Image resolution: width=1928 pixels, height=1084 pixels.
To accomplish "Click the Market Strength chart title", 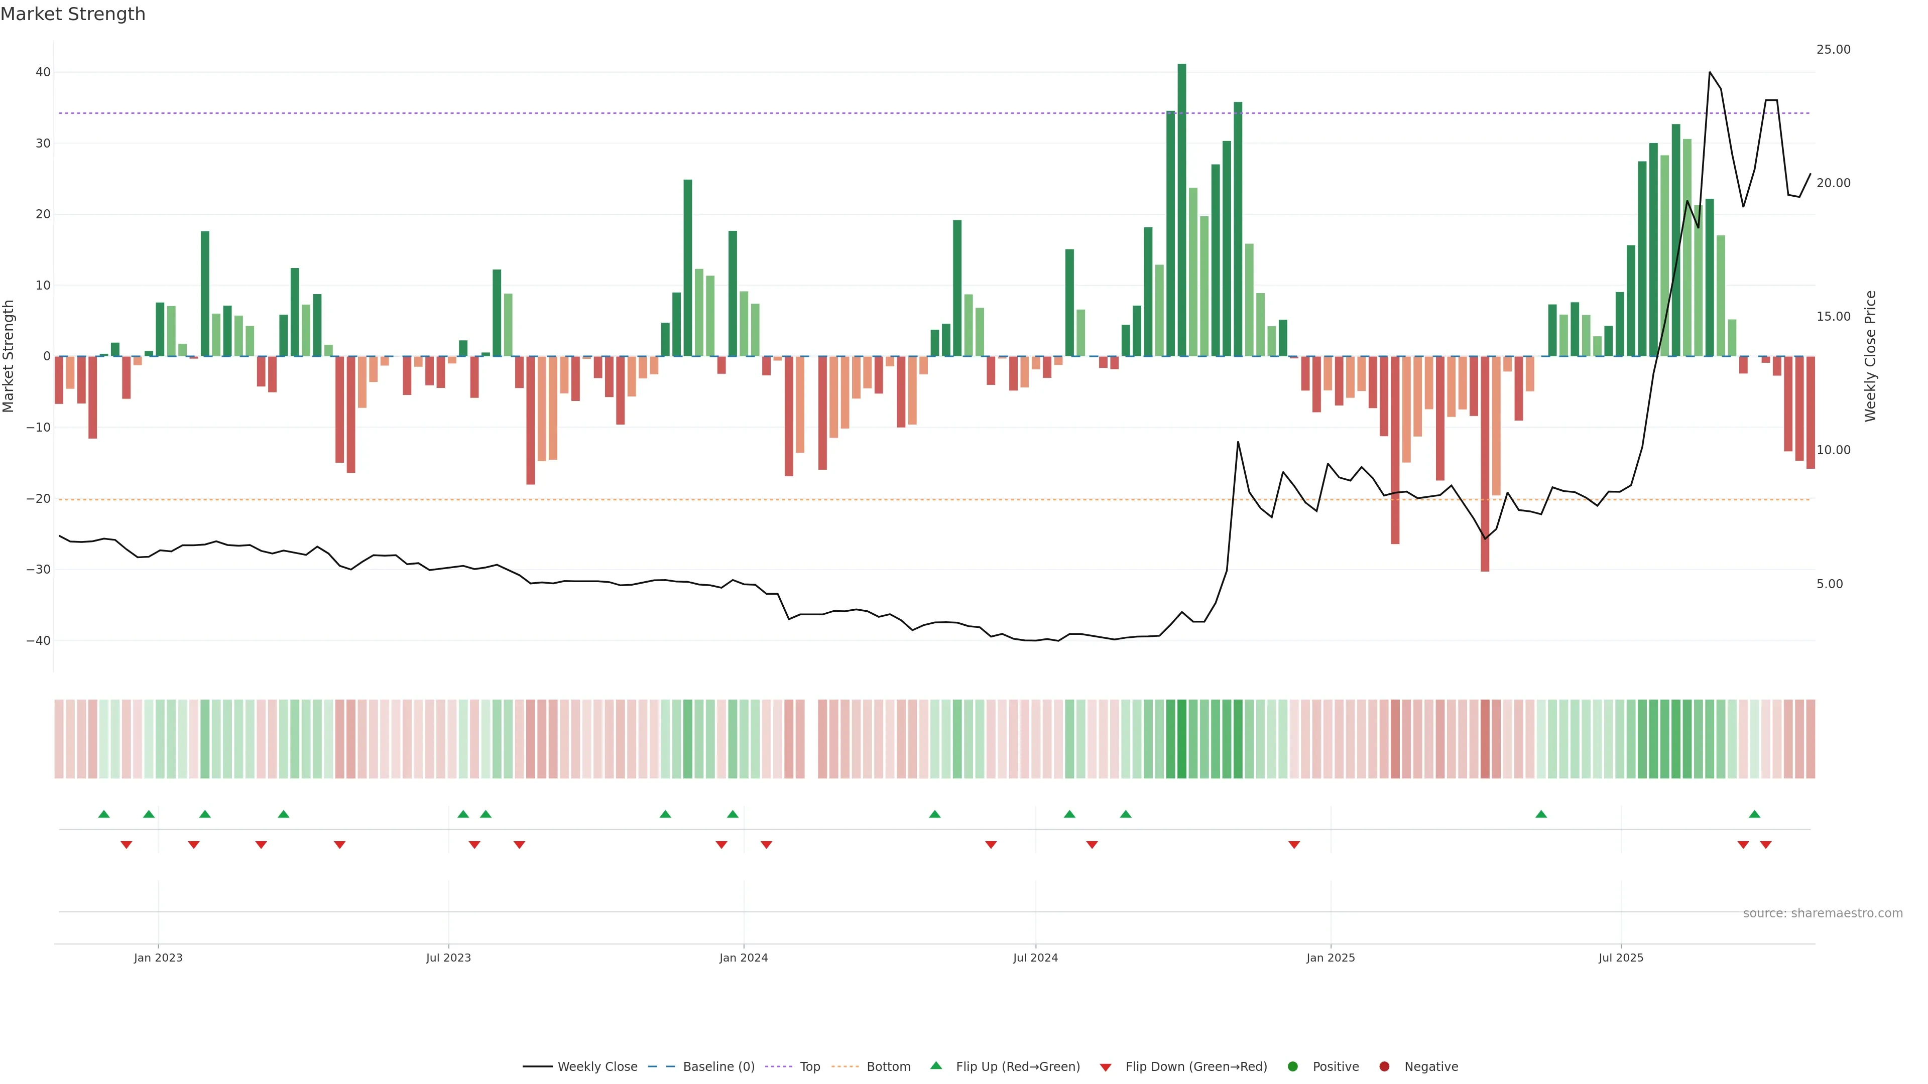I will click(73, 14).
